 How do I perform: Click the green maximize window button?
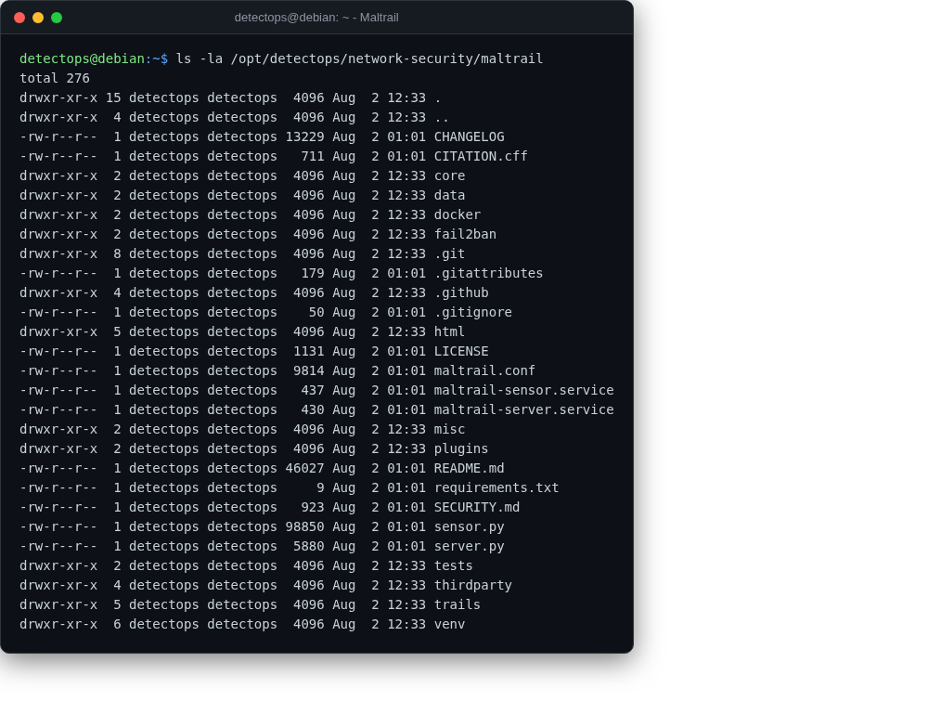tap(57, 18)
